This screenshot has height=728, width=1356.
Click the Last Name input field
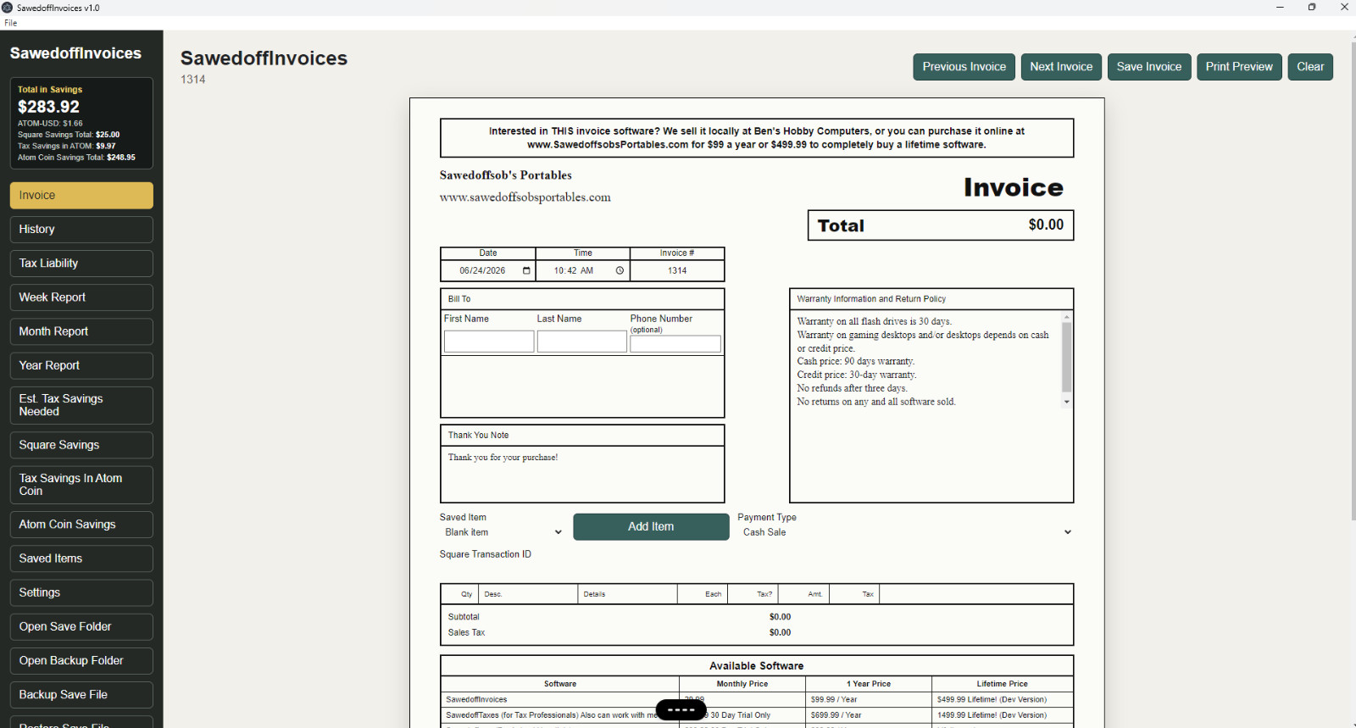click(x=582, y=342)
